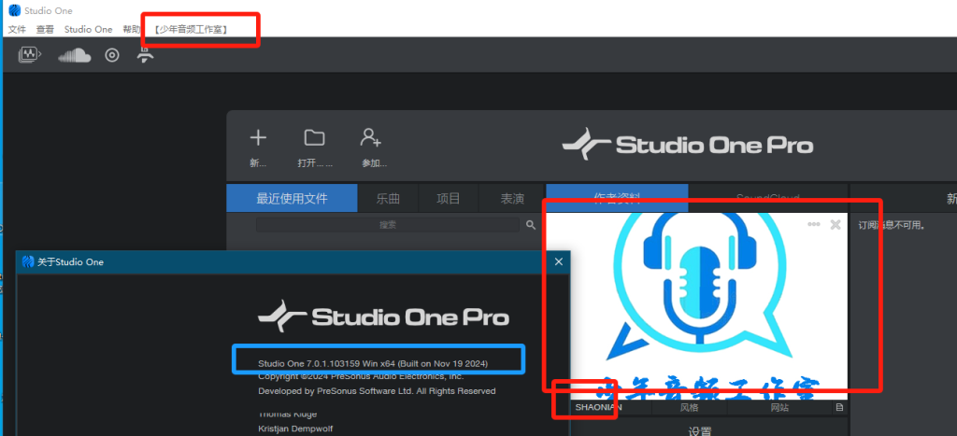Image resolution: width=957 pixels, height=436 pixels.
Task: Click the circular target toolbar icon
Action: [x=112, y=55]
